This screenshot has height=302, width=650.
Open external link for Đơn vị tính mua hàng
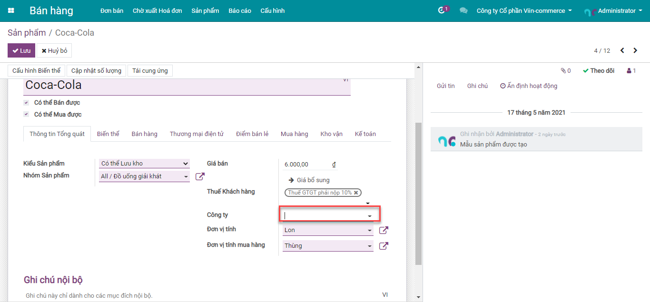point(384,246)
